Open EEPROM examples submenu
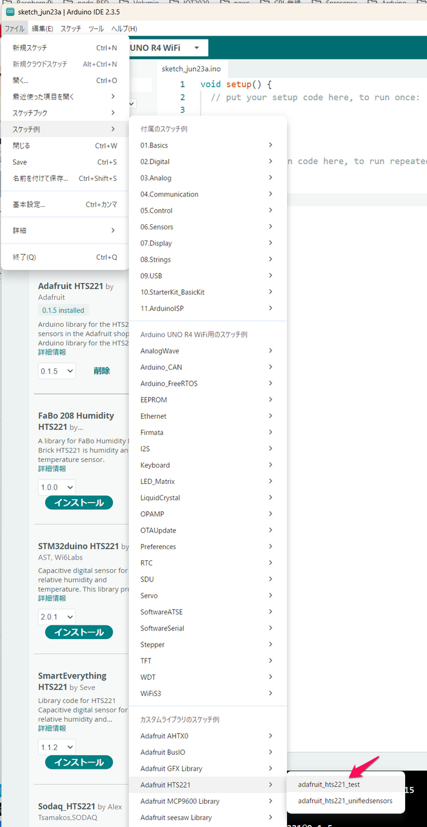427x827 pixels. (208, 400)
